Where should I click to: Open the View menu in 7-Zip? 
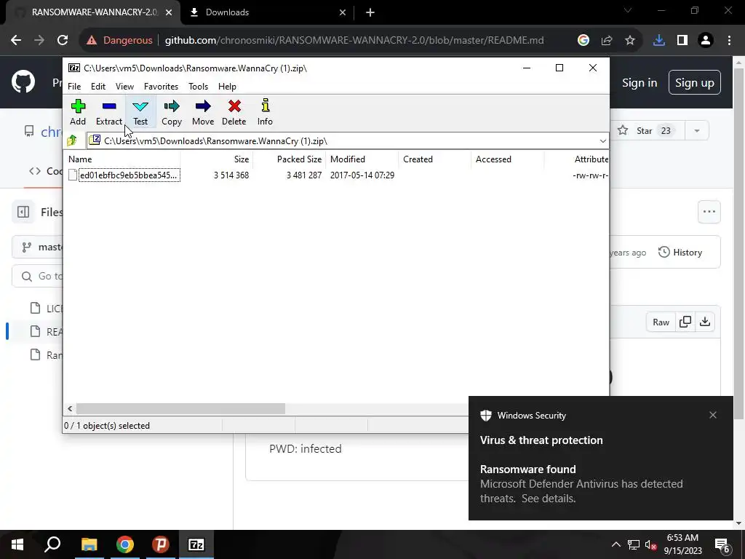(124, 87)
